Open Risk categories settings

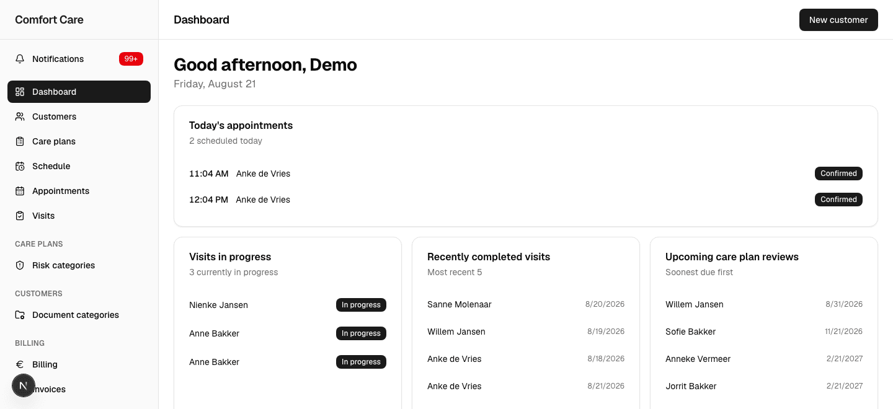pos(79,265)
